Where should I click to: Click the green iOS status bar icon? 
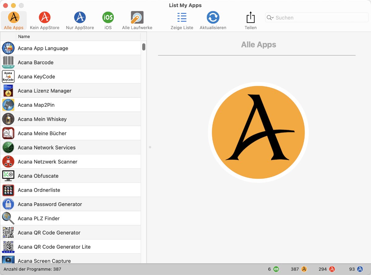click(276, 269)
